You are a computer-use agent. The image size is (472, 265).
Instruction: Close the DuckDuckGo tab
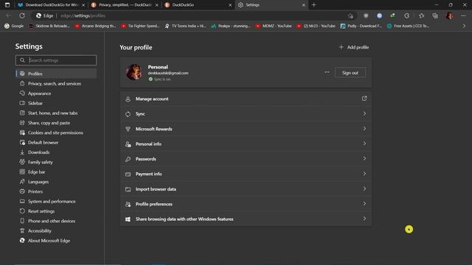point(230,5)
